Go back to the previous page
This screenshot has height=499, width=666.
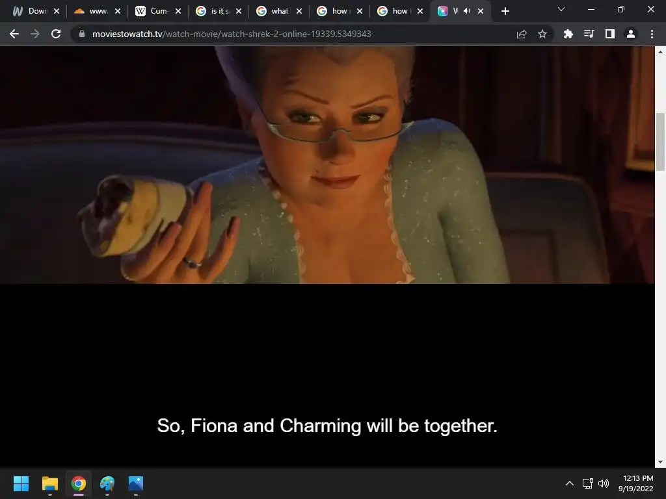(x=14, y=34)
